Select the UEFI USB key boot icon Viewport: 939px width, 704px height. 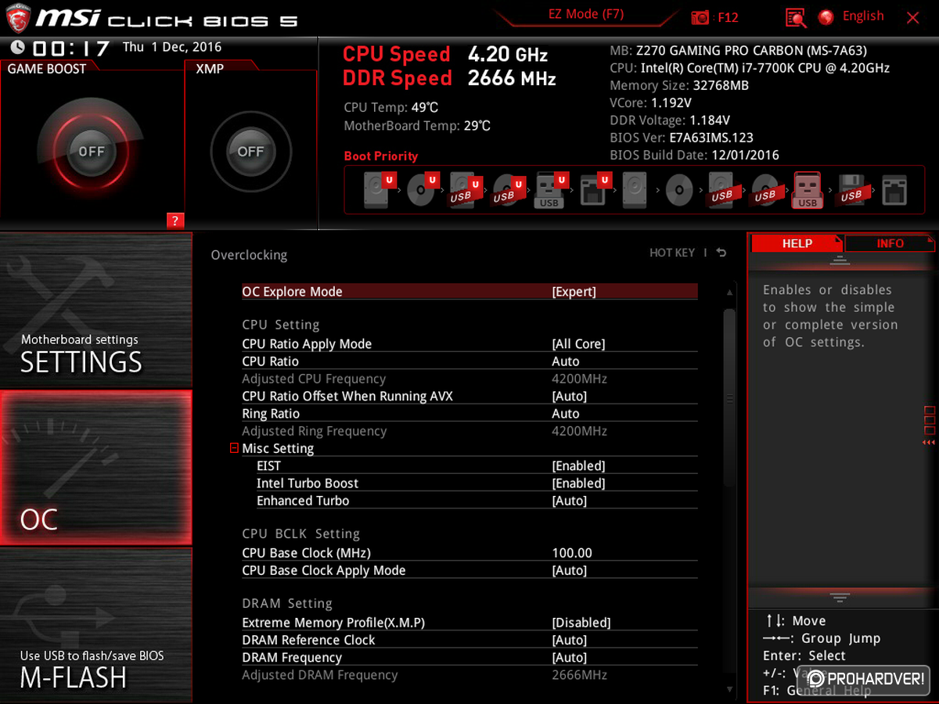pyautogui.click(x=550, y=189)
